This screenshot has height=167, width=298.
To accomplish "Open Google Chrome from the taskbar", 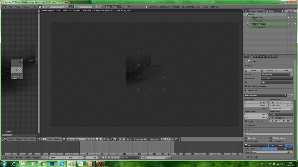I will point(42,164).
